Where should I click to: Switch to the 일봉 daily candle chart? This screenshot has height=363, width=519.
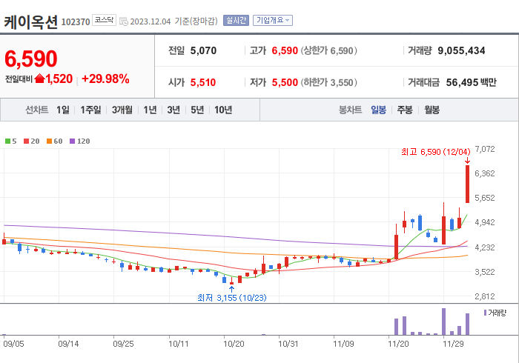[378, 110]
